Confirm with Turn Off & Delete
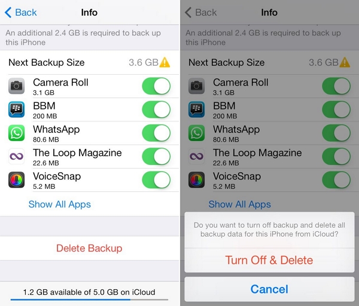Viewport: 359px width, 306px height. pos(269,260)
